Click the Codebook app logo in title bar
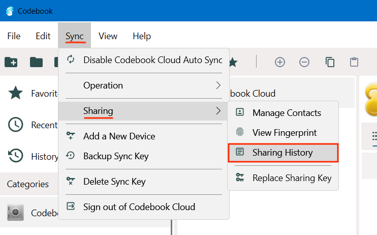 [x=10, y=11]
